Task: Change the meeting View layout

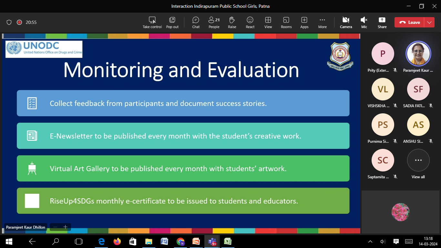Action: coord(268,22)
